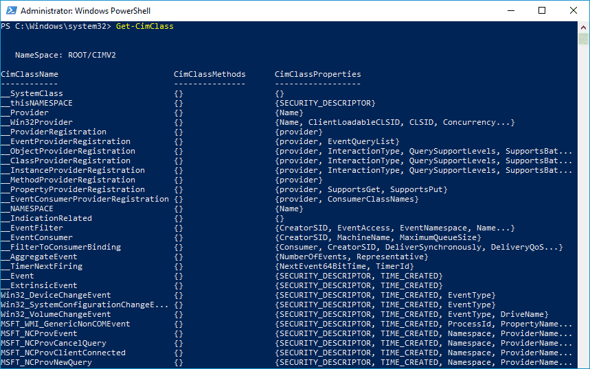Click the scrollbar up arrow
The height and width of the screenshot is (369, 590).
(x=583, y=27)
